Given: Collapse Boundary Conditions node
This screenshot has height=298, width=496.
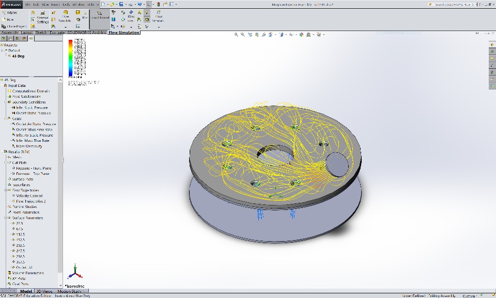Looking at the screenshot, I should 5,102.
